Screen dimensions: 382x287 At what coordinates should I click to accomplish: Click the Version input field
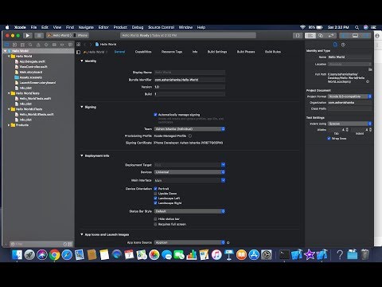(x=189, y=87)
